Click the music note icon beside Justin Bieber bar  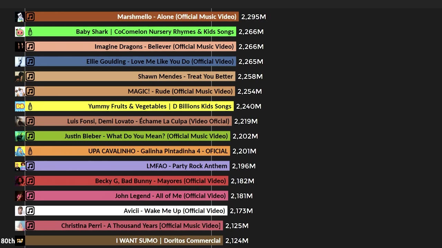point(30,136)
